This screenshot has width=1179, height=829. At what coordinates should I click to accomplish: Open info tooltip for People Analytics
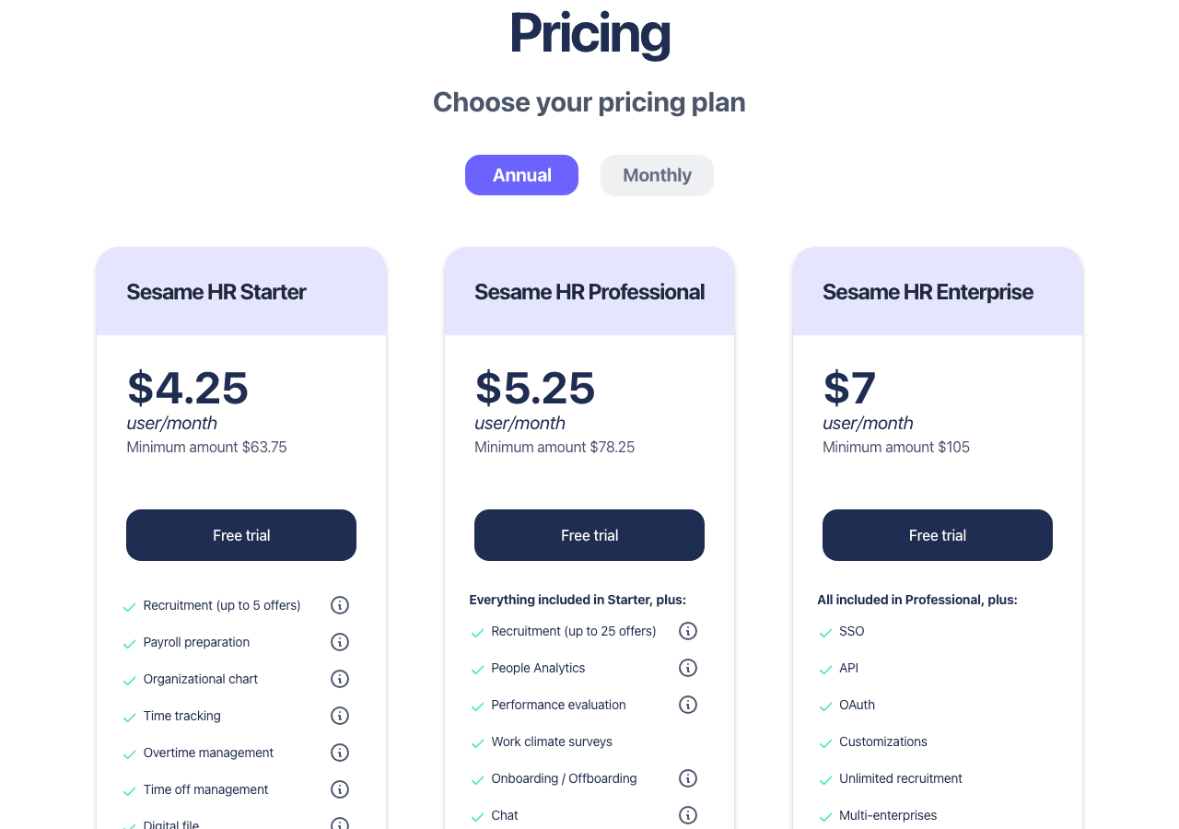(x=688, y=668)
